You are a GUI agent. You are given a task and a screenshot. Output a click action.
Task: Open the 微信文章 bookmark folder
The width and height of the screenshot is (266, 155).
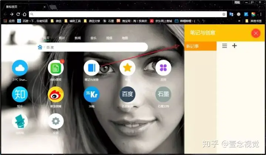tap(92, 21)
